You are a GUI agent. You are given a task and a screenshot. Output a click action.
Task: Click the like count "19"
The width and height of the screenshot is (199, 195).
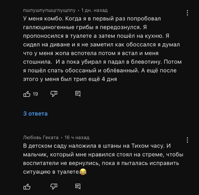(x=35, y=94)
